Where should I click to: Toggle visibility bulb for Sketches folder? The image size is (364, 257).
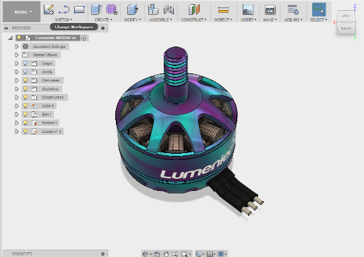26,89
